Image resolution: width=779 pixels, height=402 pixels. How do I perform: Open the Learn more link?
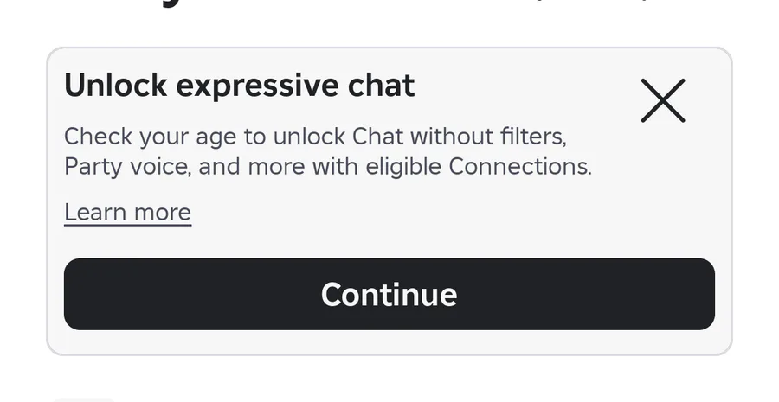(x=128, y=213)
